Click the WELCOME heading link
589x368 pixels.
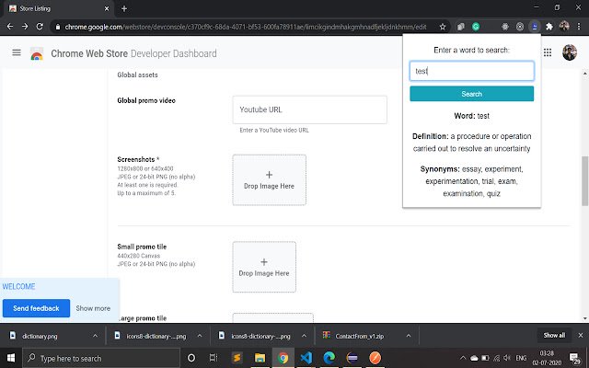(x=18, y=286)
